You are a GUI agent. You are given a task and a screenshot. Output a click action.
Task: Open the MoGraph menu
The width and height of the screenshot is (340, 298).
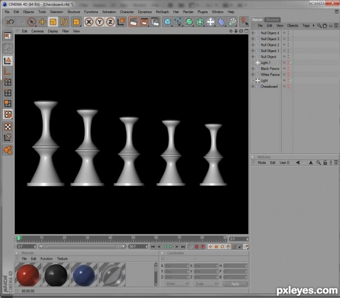click(x=162, y=12)
